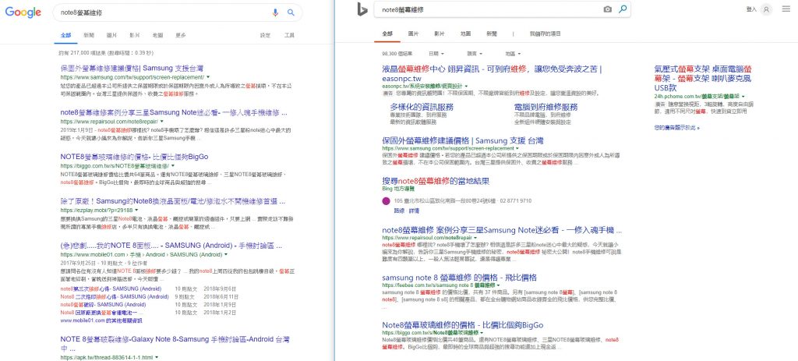The height and width of the screenshot is (361, 798).
Task: Expand dropdown arrow beside Google samsung.com URL
Action: click(208, 77)
